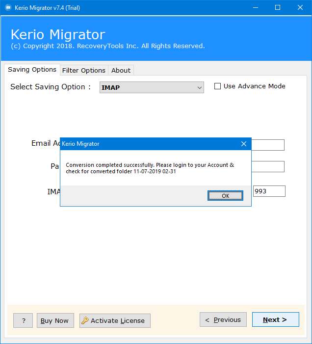This screenshot has height=344, width=312.
Task: Click the Email Address input field
Action: tap(268, 145)
